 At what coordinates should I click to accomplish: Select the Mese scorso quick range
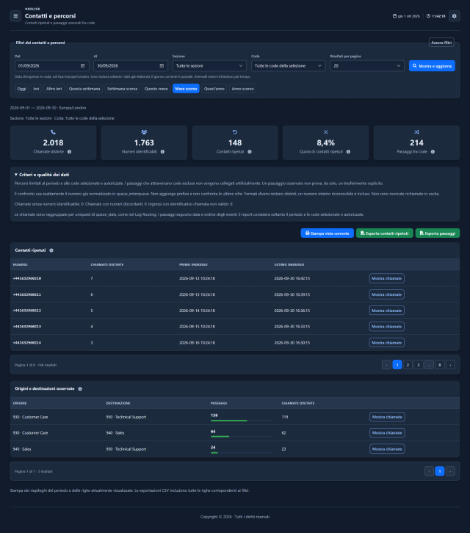coord(186,89)
